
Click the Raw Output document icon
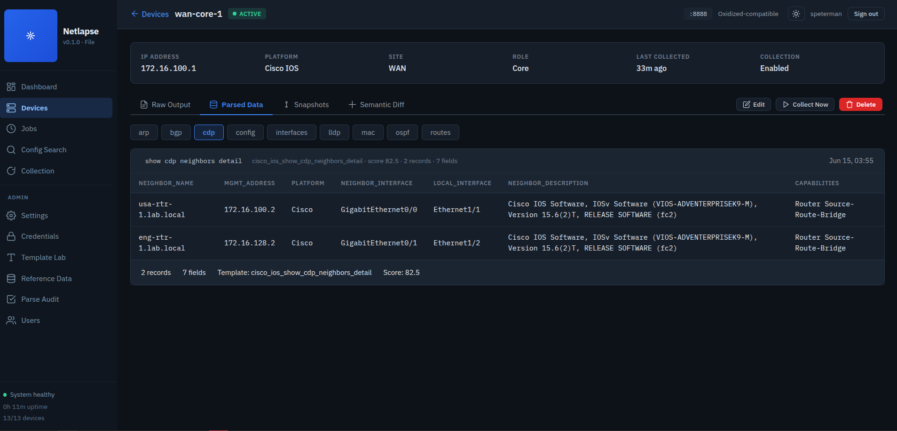(144, 105)
